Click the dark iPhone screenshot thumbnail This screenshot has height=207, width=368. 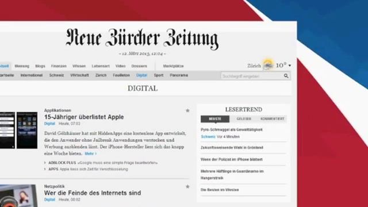click(27, 131)
